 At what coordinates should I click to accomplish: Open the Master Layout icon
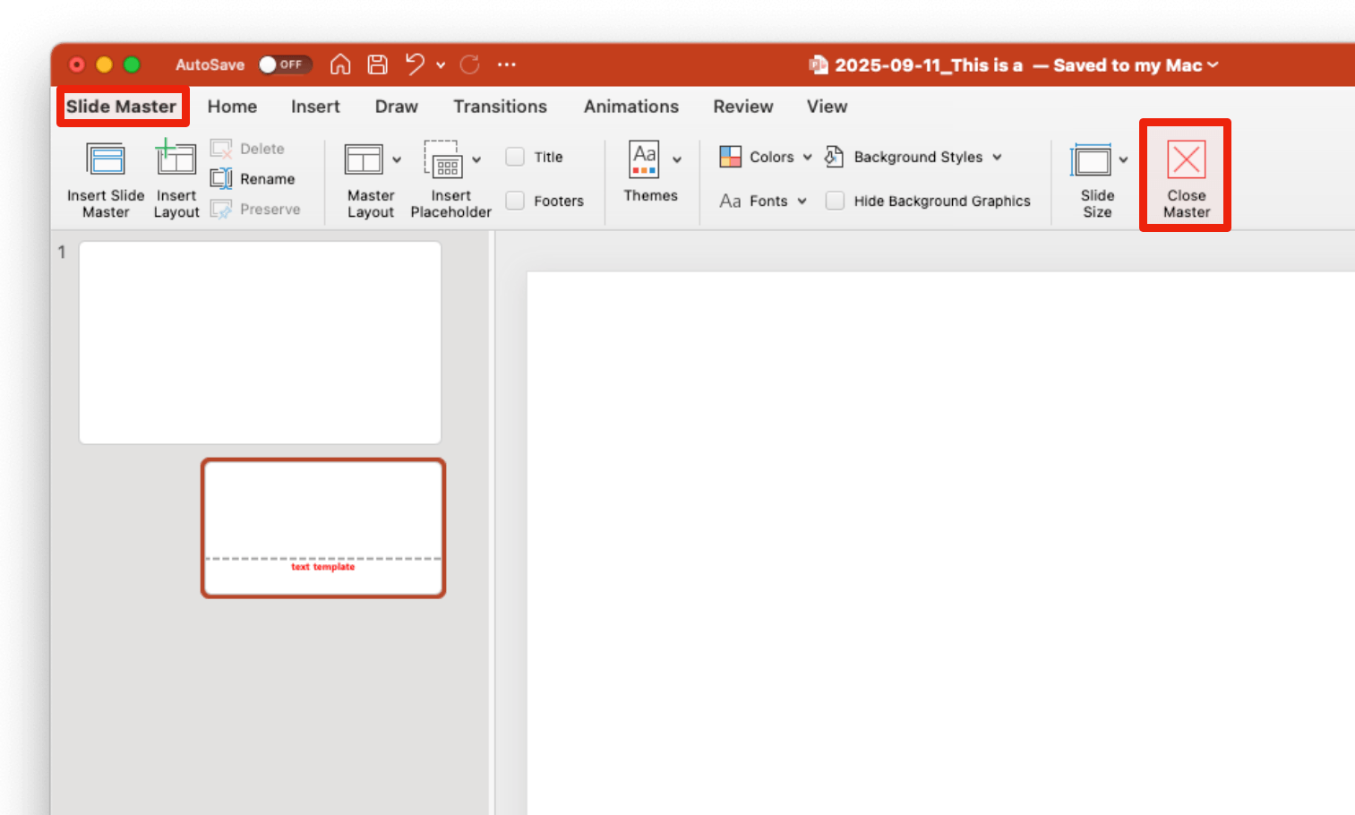tap(364, 160)
